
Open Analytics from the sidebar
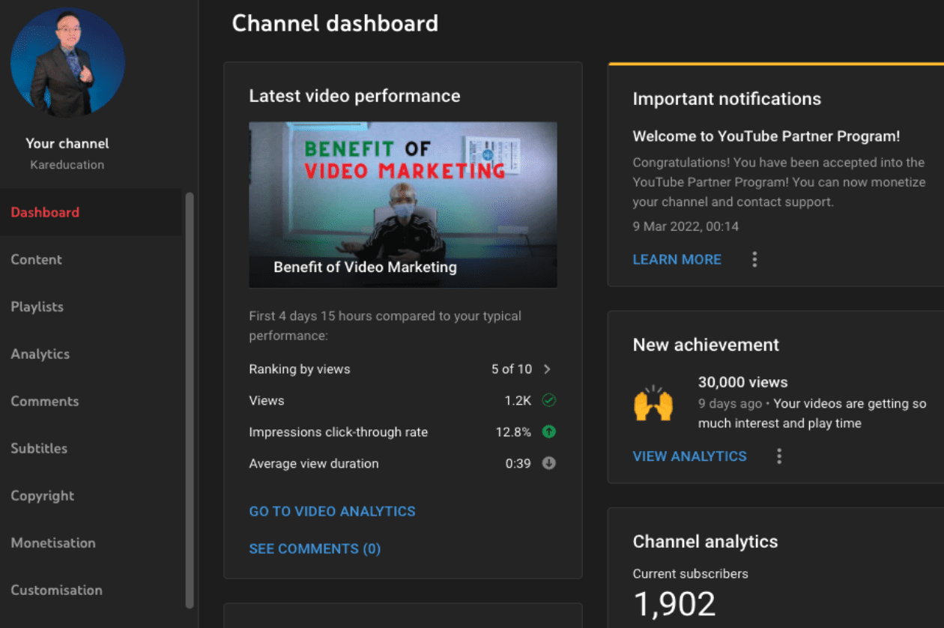tap(40, 354)
